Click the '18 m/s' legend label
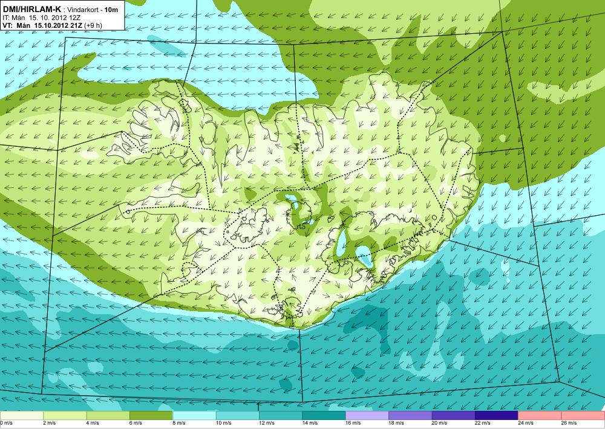 coord(397,423)
